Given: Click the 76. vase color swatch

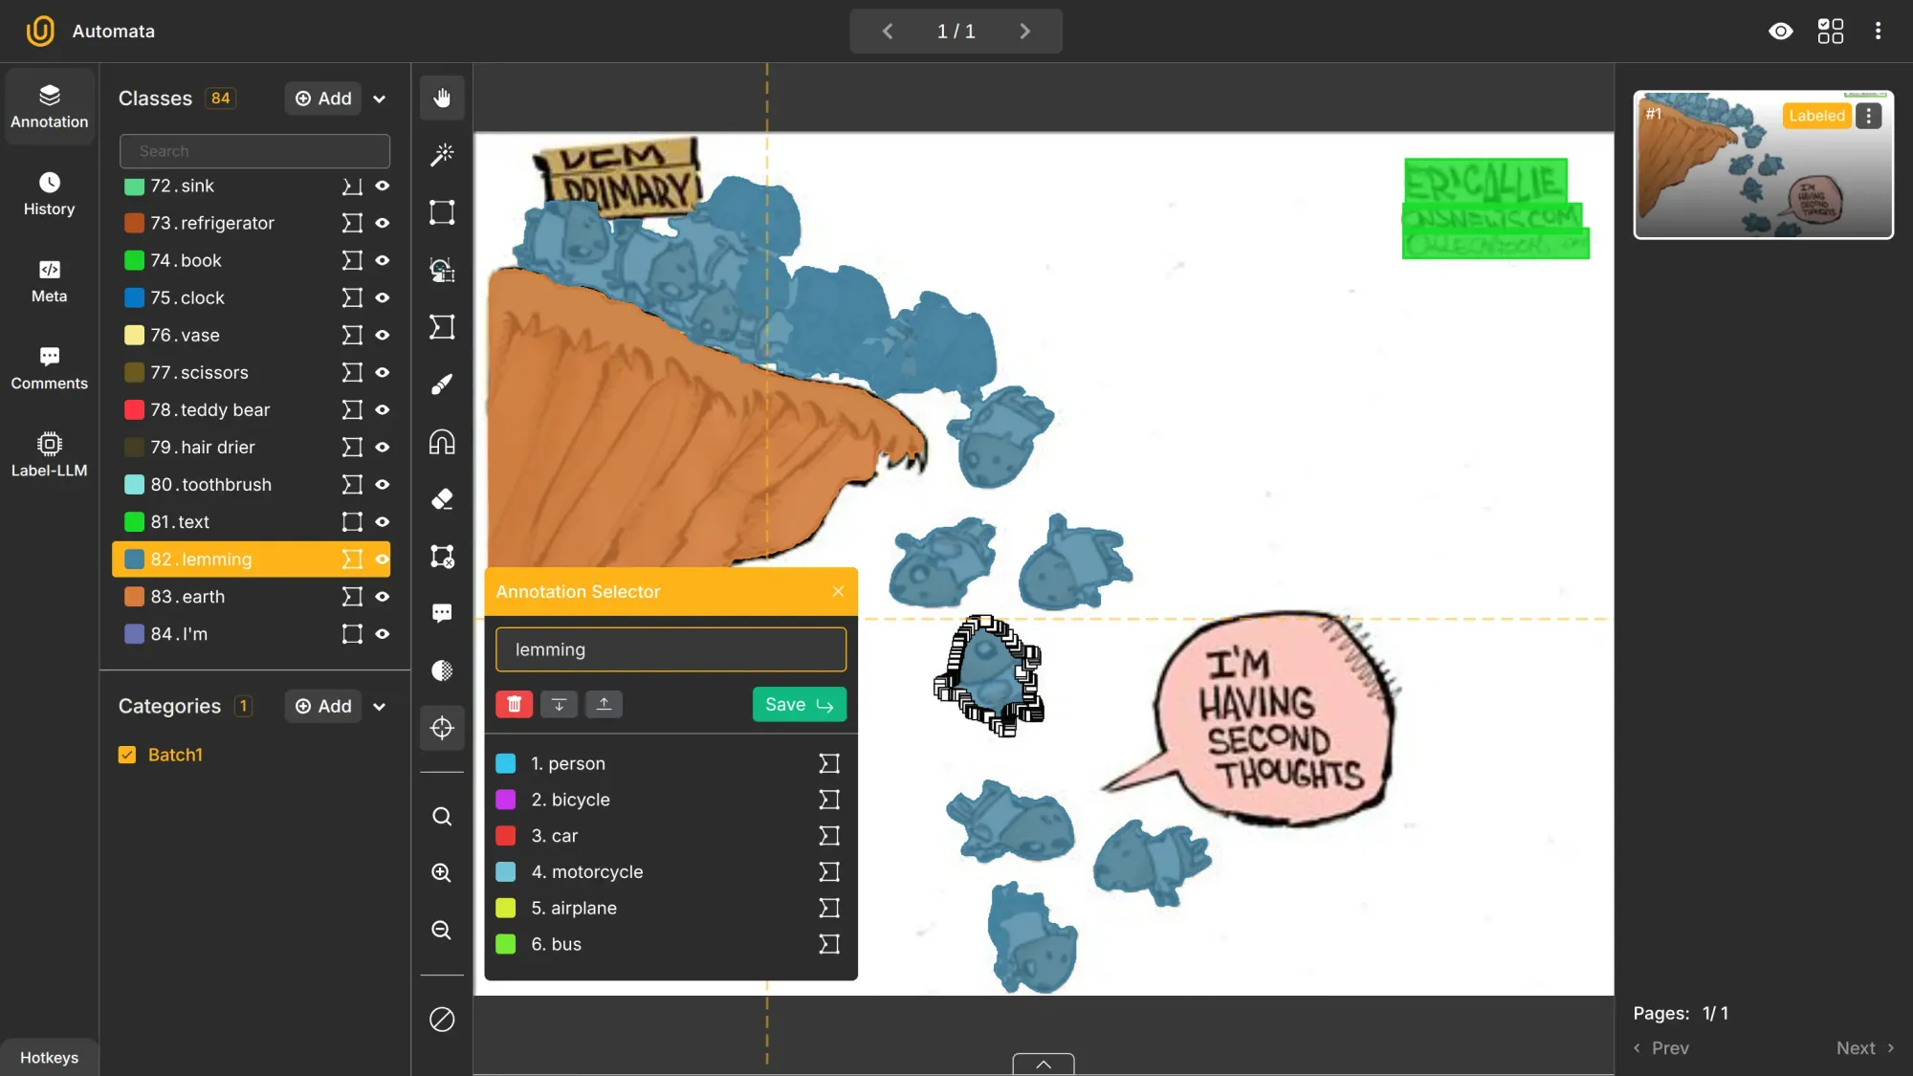Looking at the screenshot, I should click(135, 335).
